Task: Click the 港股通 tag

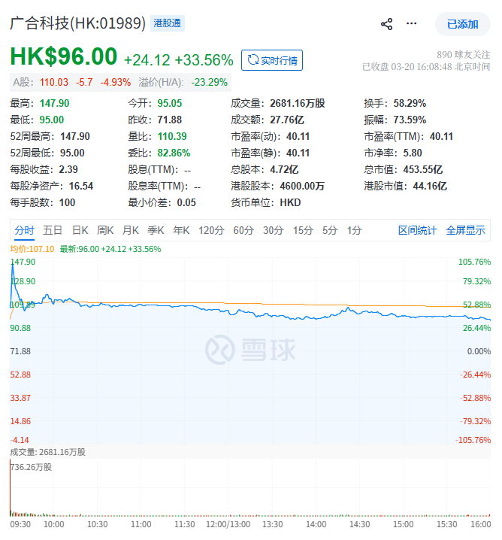Action: tap(168, 23)
